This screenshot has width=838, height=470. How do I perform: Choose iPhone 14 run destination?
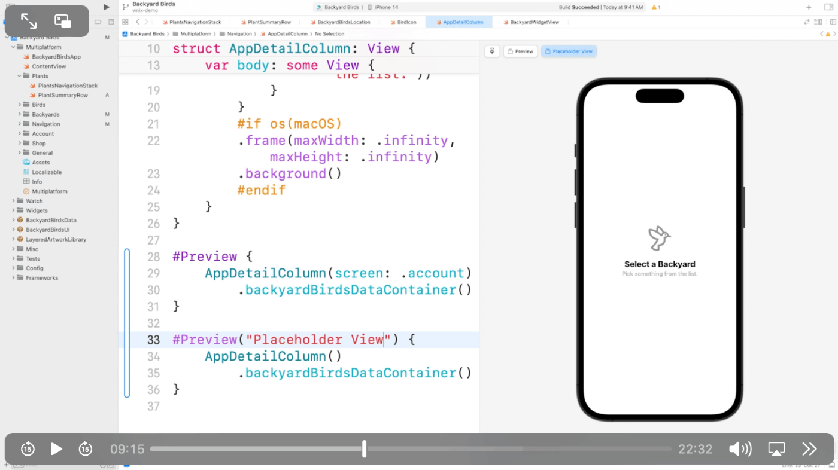(x=382, y=7)
